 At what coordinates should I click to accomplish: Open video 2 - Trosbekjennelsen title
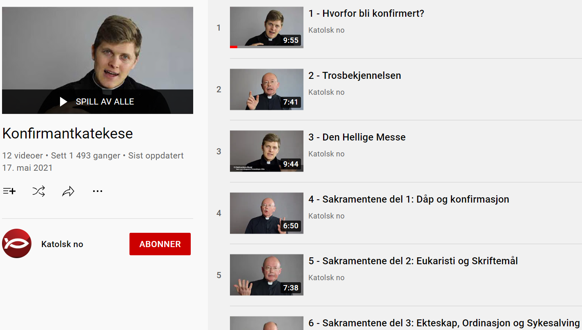pyautogui.click(x=355, y=76)
